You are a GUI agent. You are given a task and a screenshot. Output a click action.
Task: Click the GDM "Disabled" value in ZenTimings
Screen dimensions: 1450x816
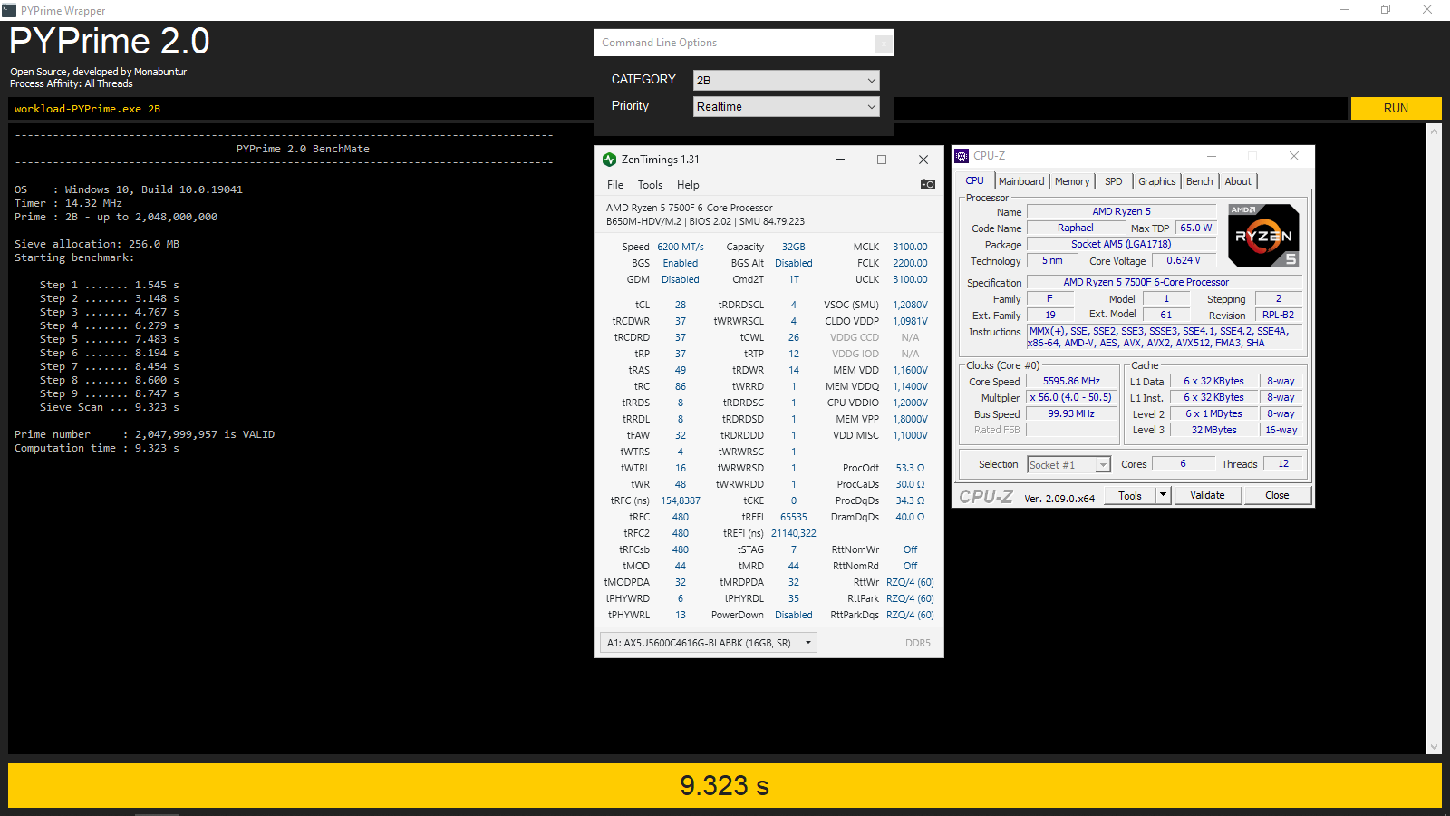click(681, 279)
